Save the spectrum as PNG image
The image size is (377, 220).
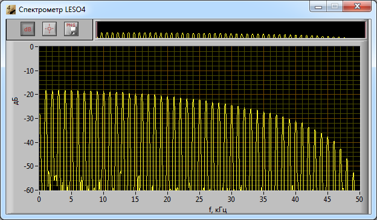[x=71, y=29]
